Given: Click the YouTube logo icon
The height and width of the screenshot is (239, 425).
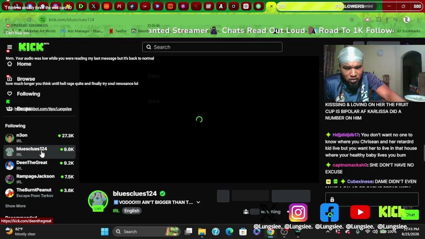Looking at the screenshot, I should [360, 212].
